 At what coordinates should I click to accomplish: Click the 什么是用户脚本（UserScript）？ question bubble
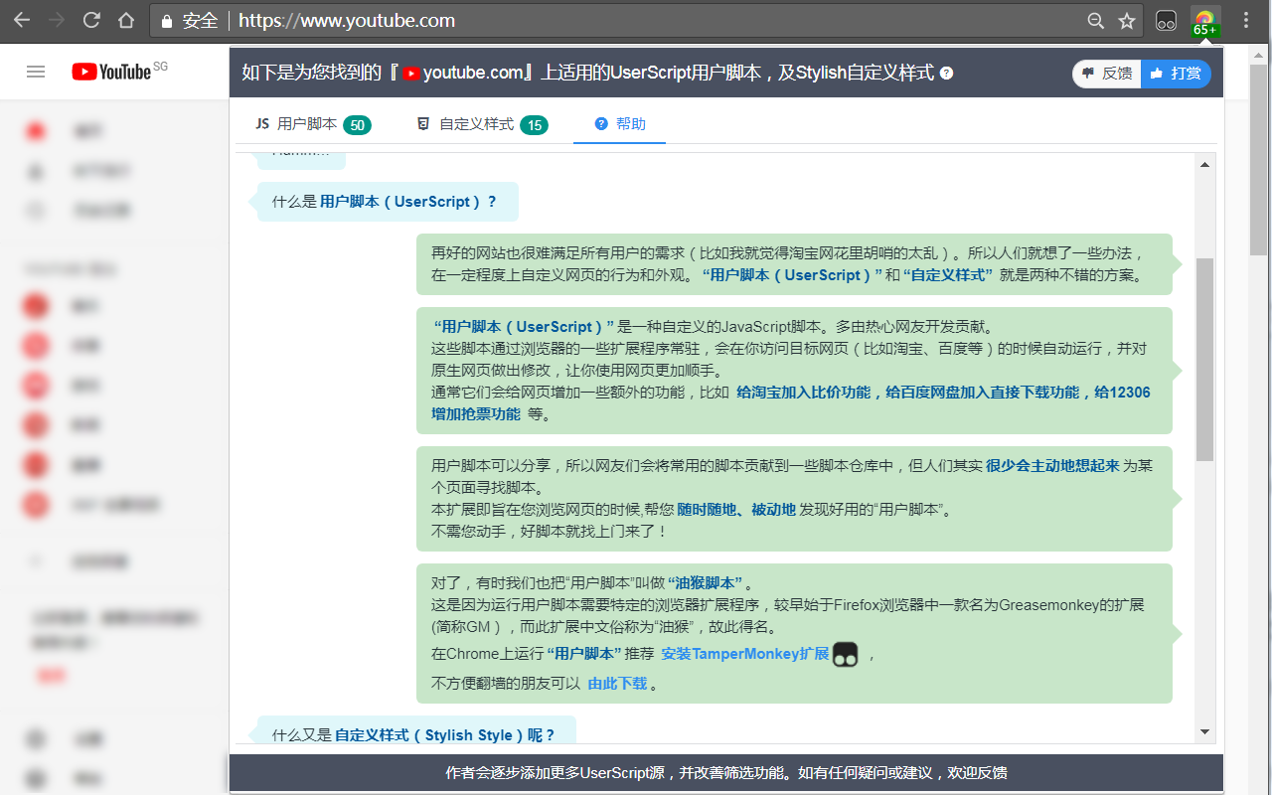[x=388, y=202]
